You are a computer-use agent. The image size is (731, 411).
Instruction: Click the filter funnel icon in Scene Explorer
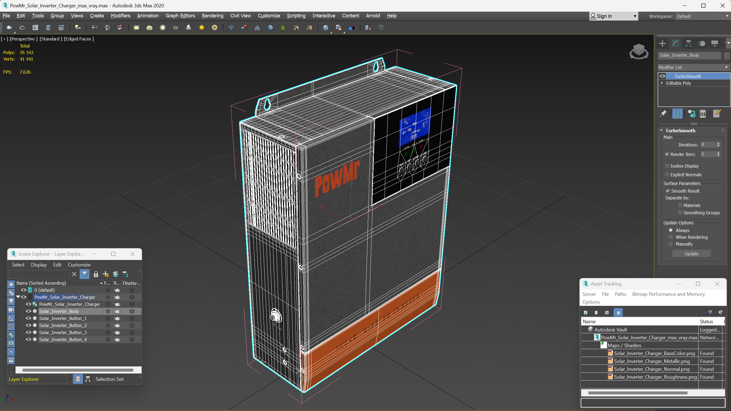(85, 274)
